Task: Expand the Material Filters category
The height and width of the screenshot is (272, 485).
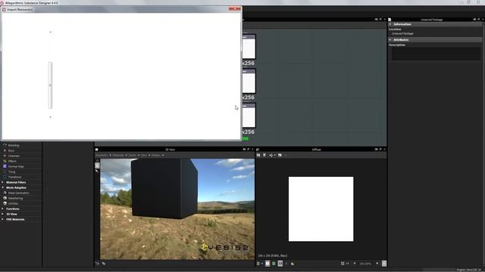Action: tap(3, 182)
